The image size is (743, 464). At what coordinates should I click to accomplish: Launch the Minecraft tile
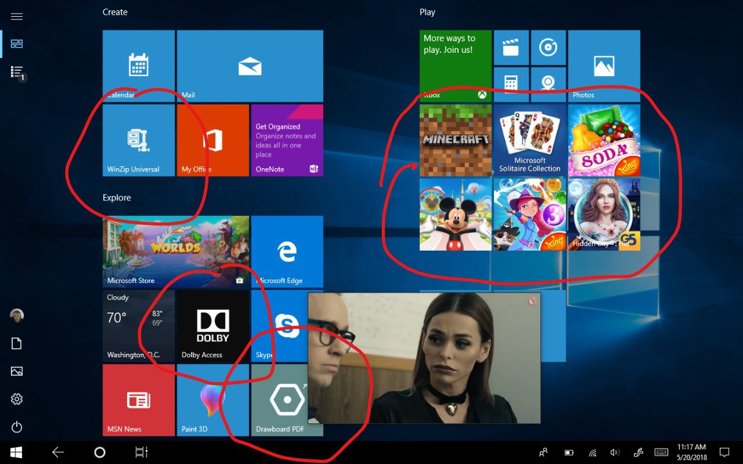point(455,140)
